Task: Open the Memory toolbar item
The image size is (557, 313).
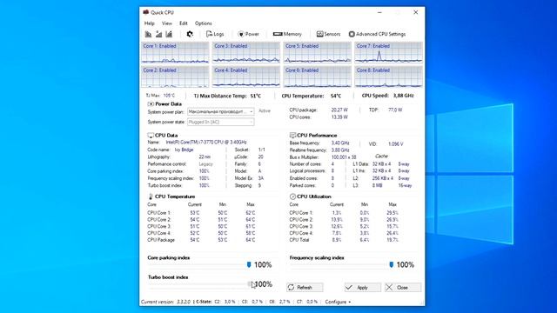Action: [287, 34]
